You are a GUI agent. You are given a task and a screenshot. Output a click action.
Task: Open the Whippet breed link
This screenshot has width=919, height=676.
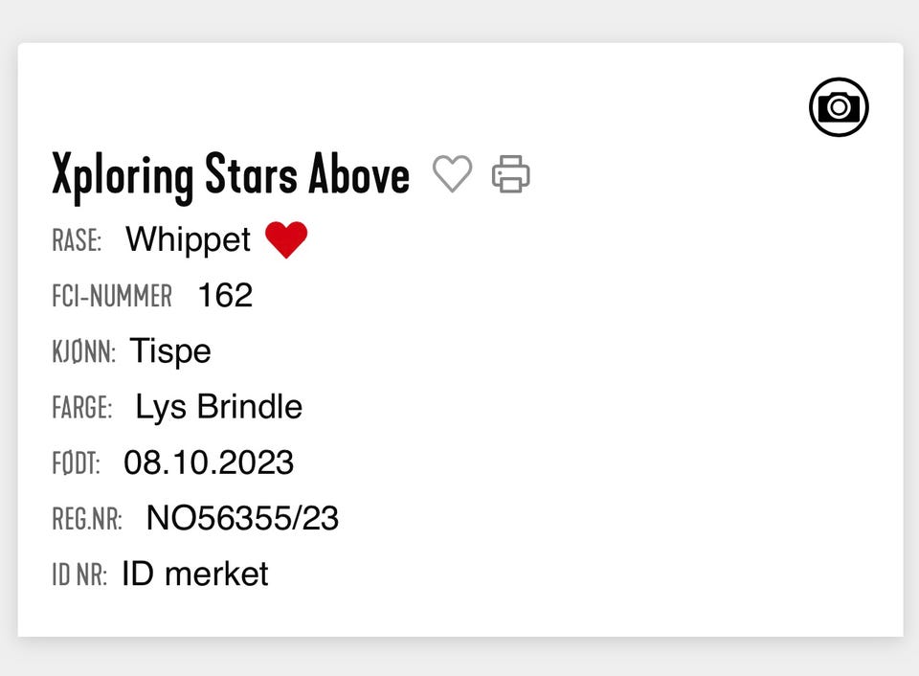[x=188, y=239]
